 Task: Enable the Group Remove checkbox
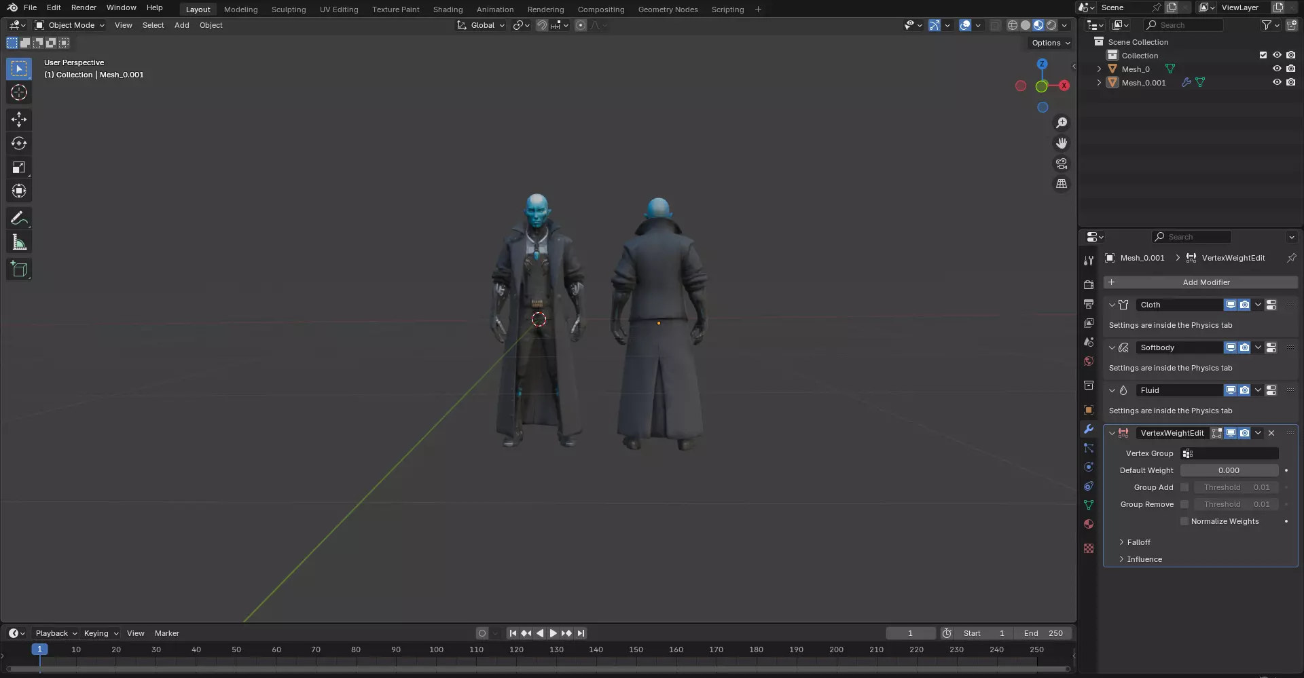click(x=1184, y=504)
